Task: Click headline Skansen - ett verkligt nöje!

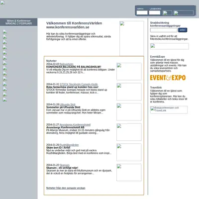Action: (x=62, y=168)
